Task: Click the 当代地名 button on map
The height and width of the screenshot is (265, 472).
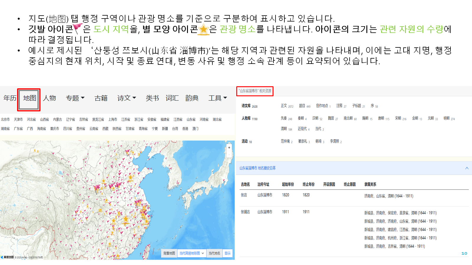Action: 214,253
